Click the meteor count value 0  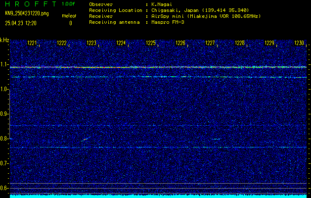click(x=71, y=23)
